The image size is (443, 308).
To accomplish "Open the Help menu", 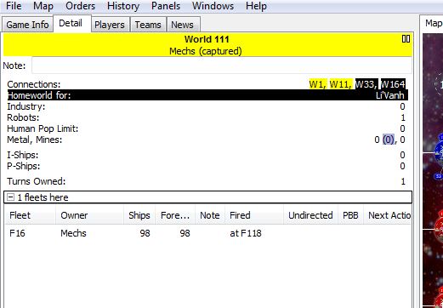I will tap(256, 6).
